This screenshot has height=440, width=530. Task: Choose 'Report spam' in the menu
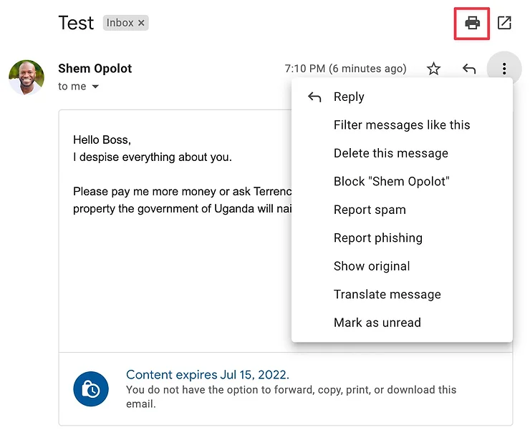pyautogui.click(x=370, y=210)
